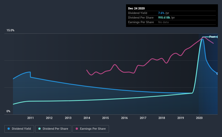The width and height of the screenshot is (222, 137).
Task: Click the blue Dividend Yield legend dot
Action: pyautogui.click(x=9, y=129)
